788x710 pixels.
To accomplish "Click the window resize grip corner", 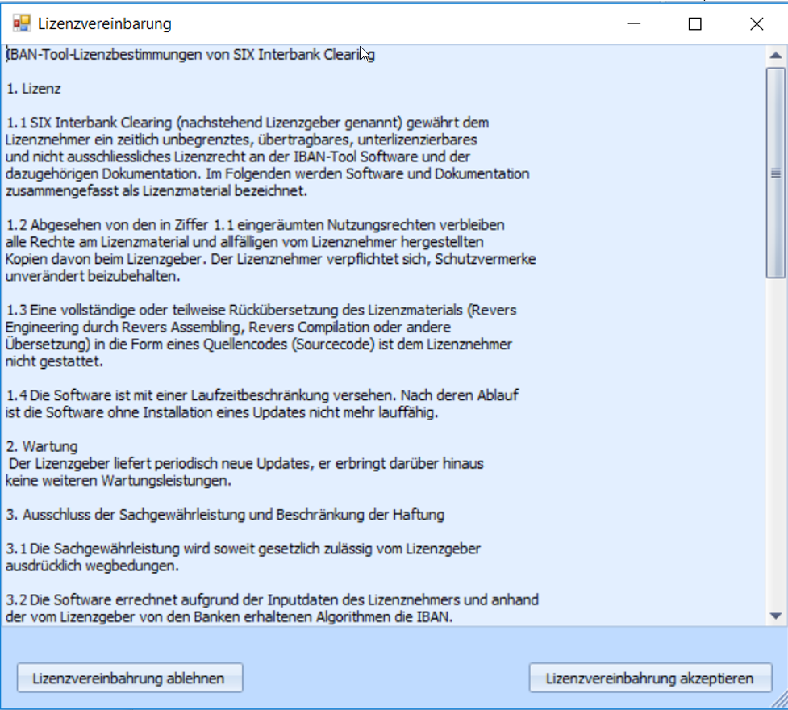I will coord(779,700).
